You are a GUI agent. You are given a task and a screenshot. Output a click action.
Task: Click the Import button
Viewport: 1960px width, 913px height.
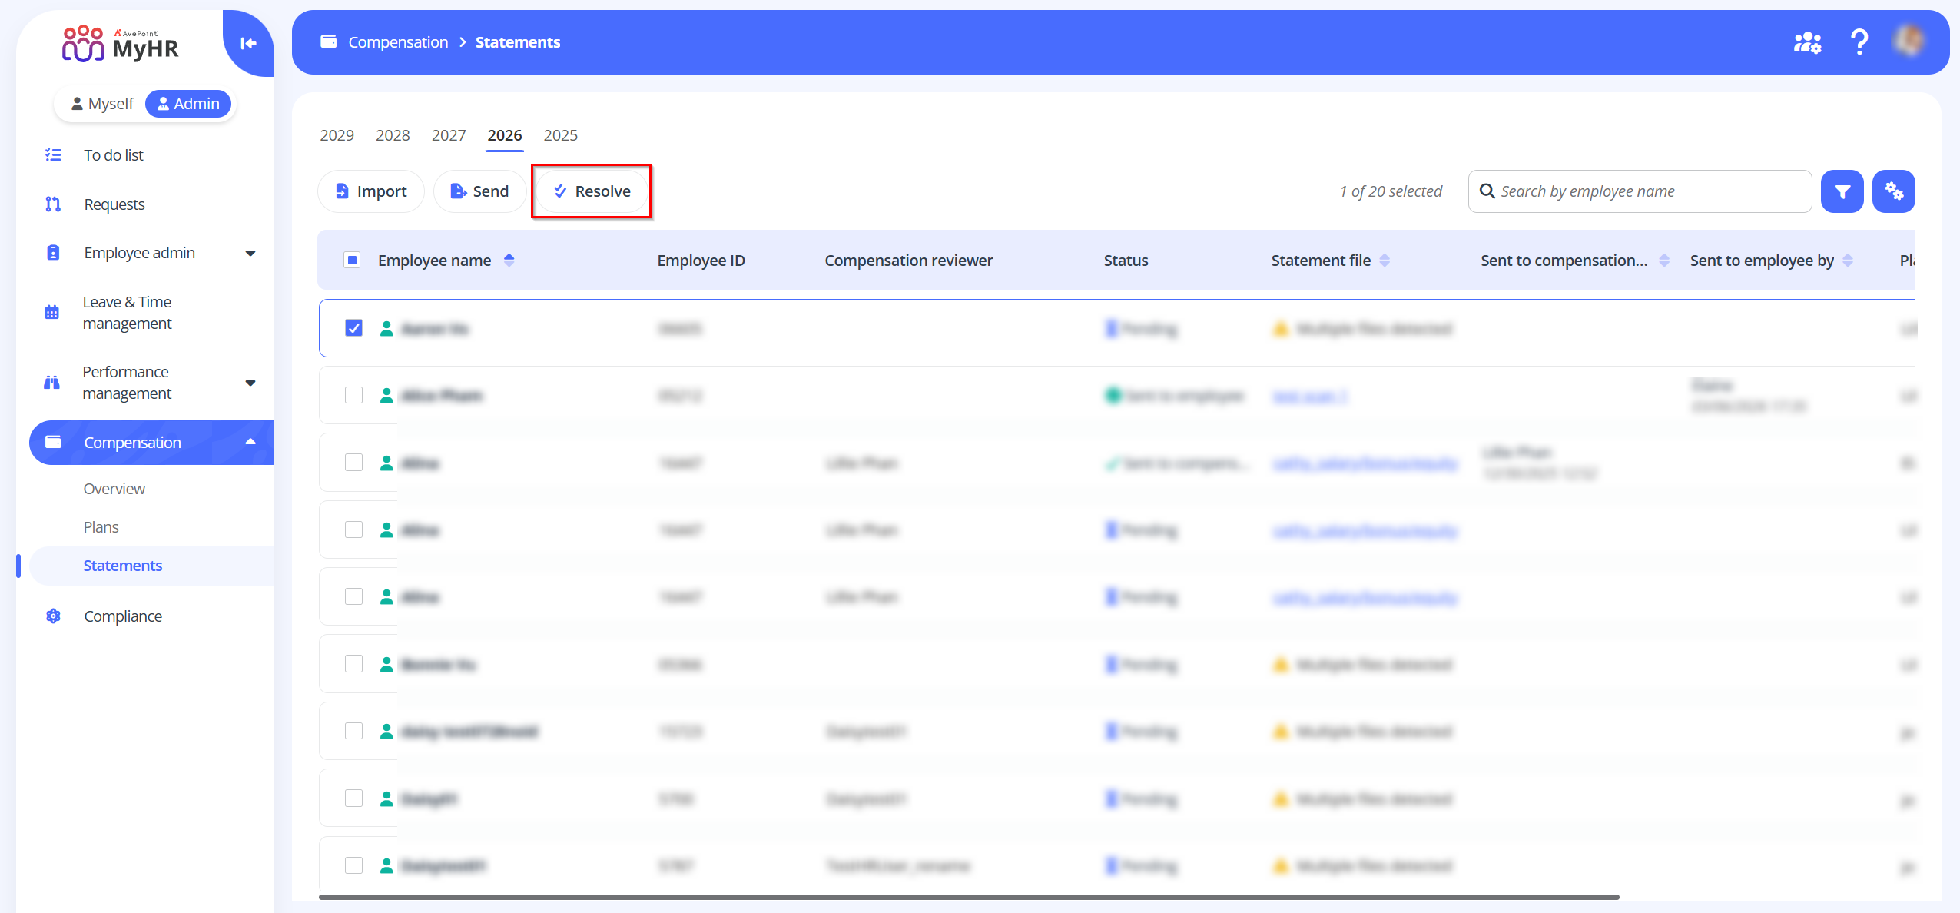click(371, 191)
